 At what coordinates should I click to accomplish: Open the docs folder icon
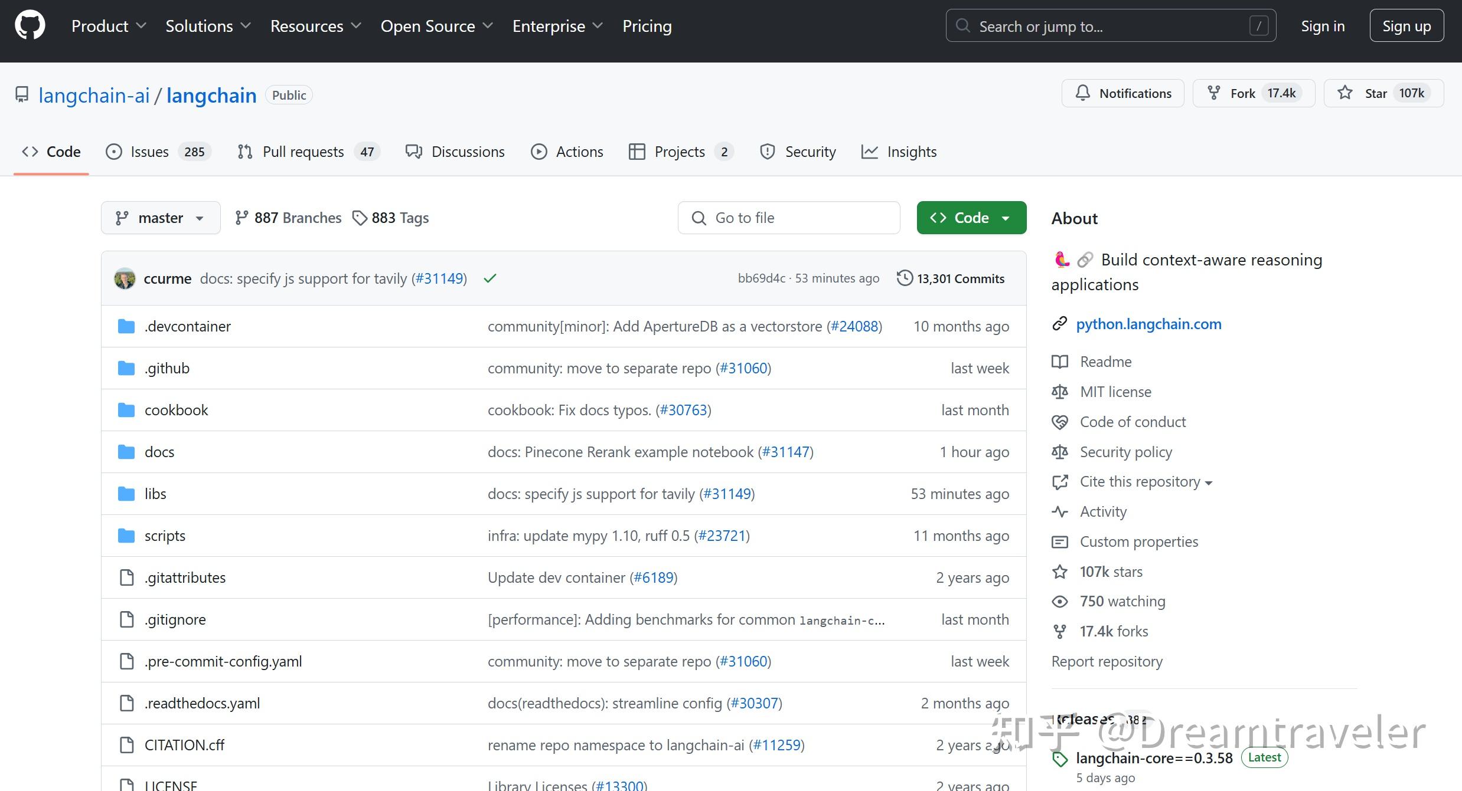(x=126, y=452)
